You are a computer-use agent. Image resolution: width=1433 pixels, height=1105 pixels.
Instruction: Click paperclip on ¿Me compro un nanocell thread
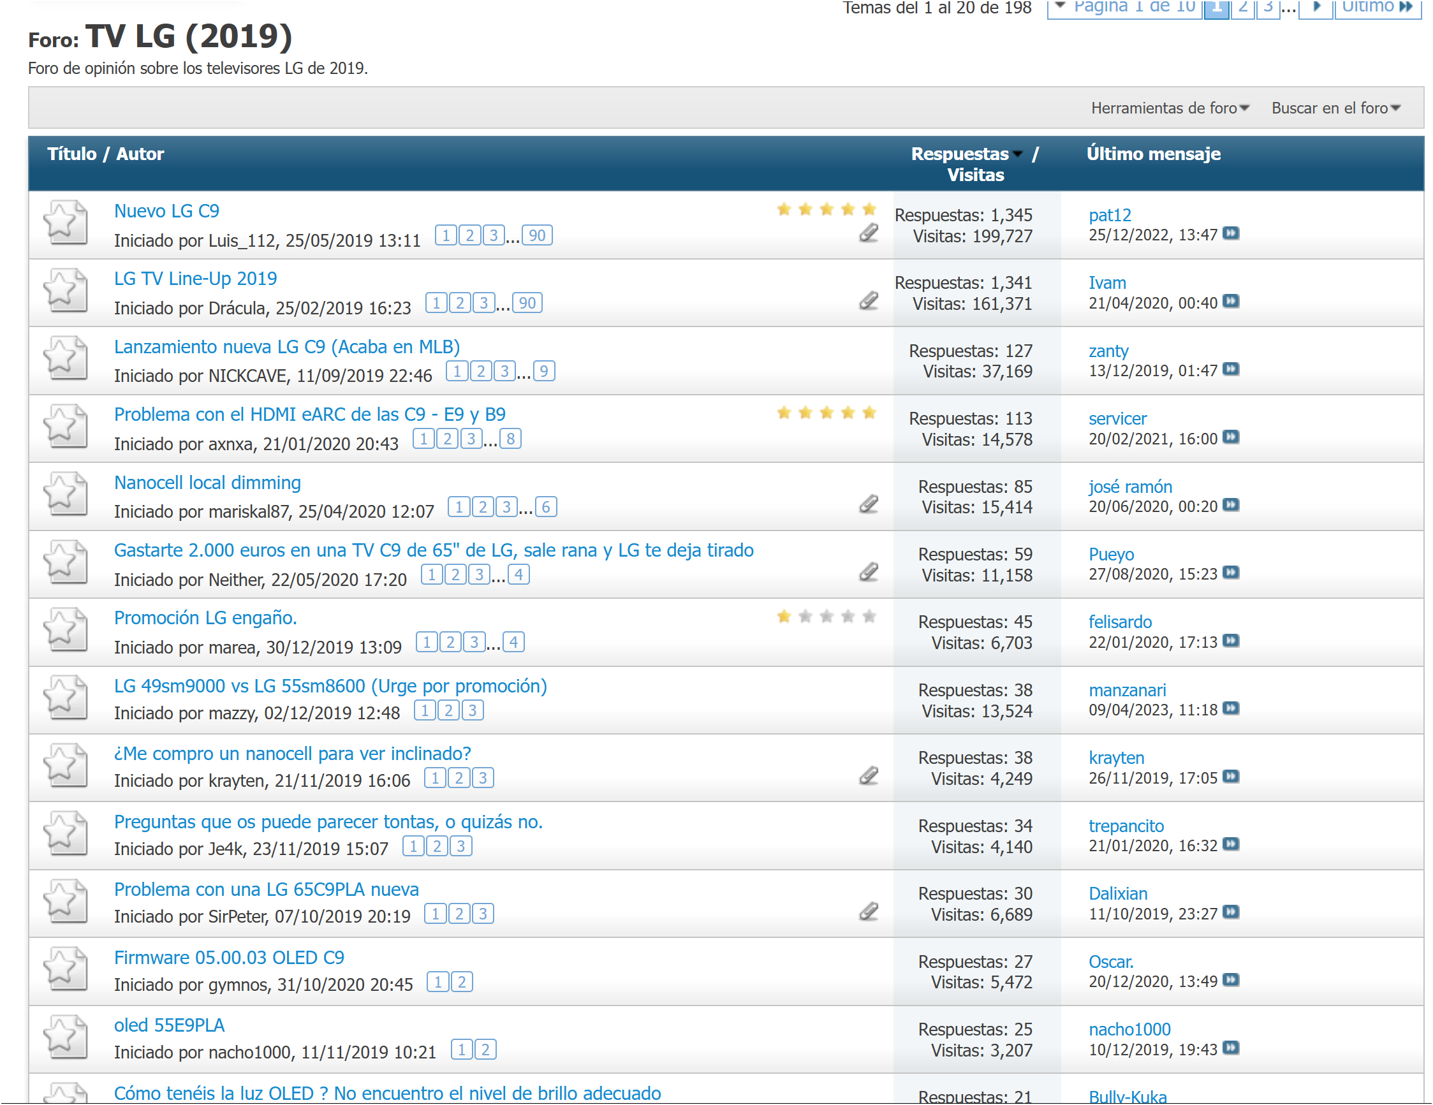pyautogui.click(x=869, y=776)
